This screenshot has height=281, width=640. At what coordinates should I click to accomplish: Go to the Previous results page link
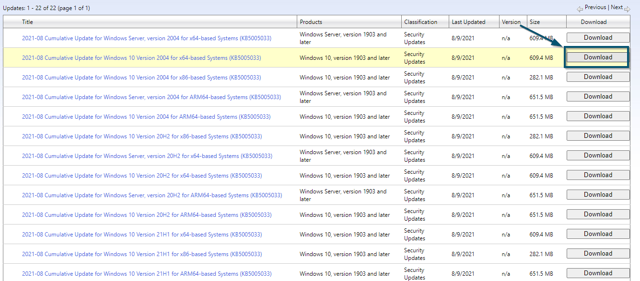tap(595, 7)
